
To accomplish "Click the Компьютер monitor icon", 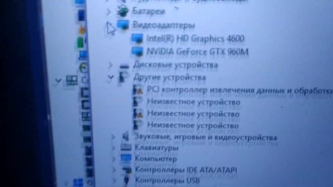I will pyautogui.click(x=126, y=158).
